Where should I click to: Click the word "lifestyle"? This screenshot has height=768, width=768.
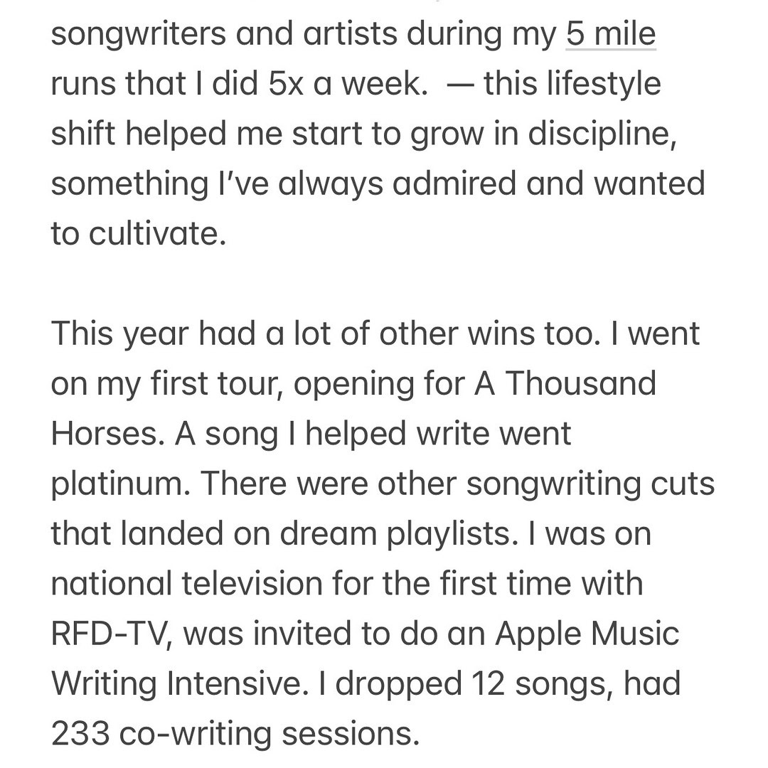pos(603,84)
